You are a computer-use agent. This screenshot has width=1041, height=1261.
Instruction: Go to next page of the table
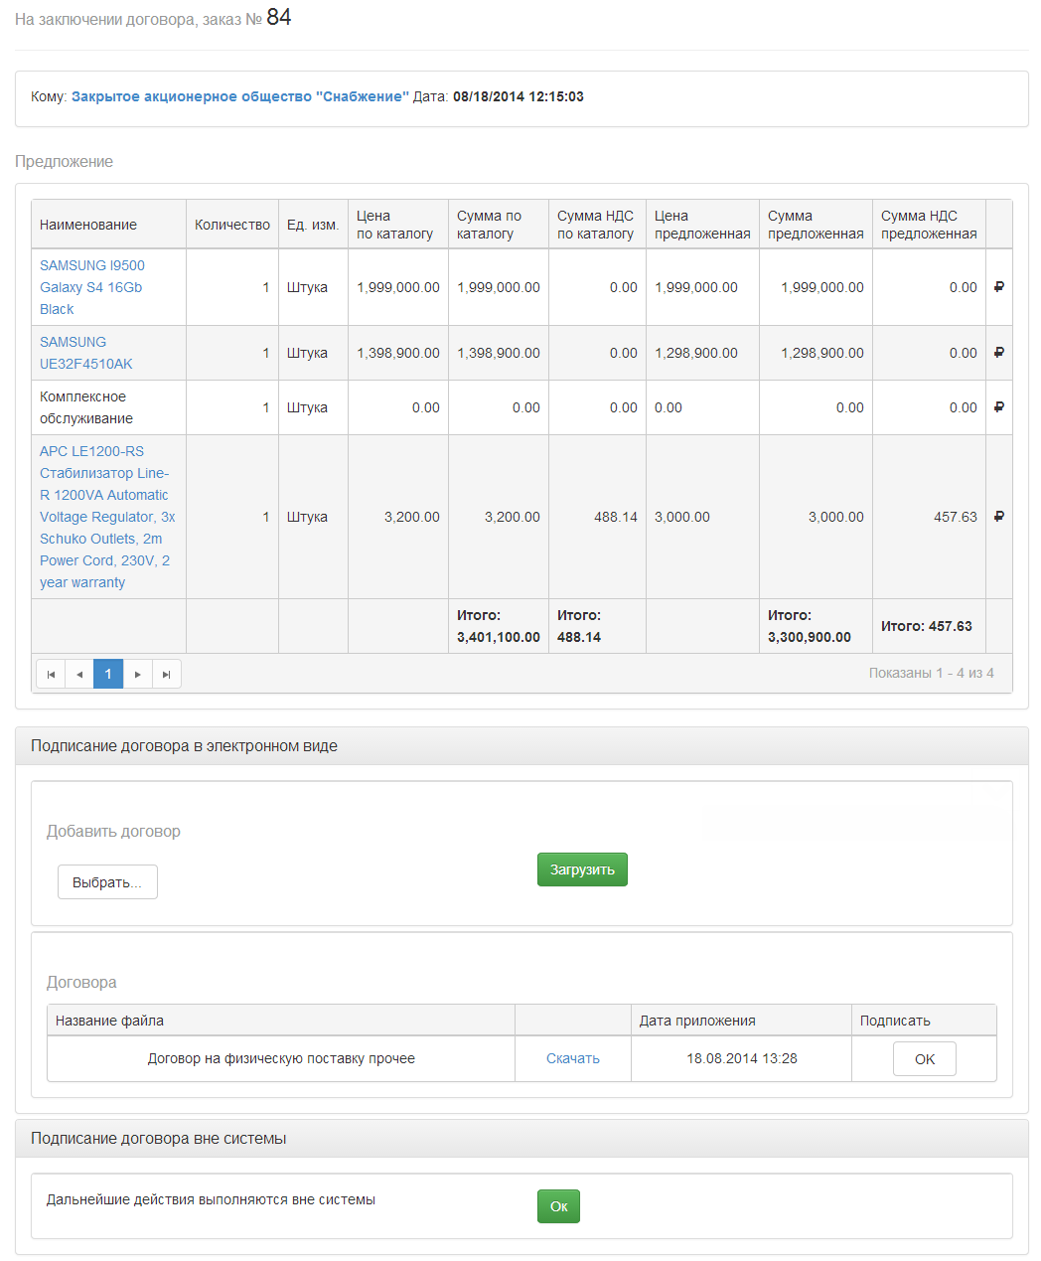coord(137,674)
